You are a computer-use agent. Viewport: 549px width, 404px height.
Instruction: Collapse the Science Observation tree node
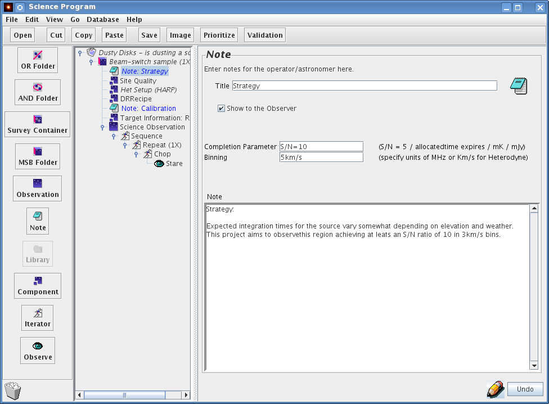[102, 127]
